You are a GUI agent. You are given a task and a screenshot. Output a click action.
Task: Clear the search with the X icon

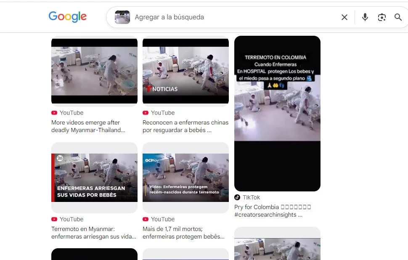(x=344, y=17)
